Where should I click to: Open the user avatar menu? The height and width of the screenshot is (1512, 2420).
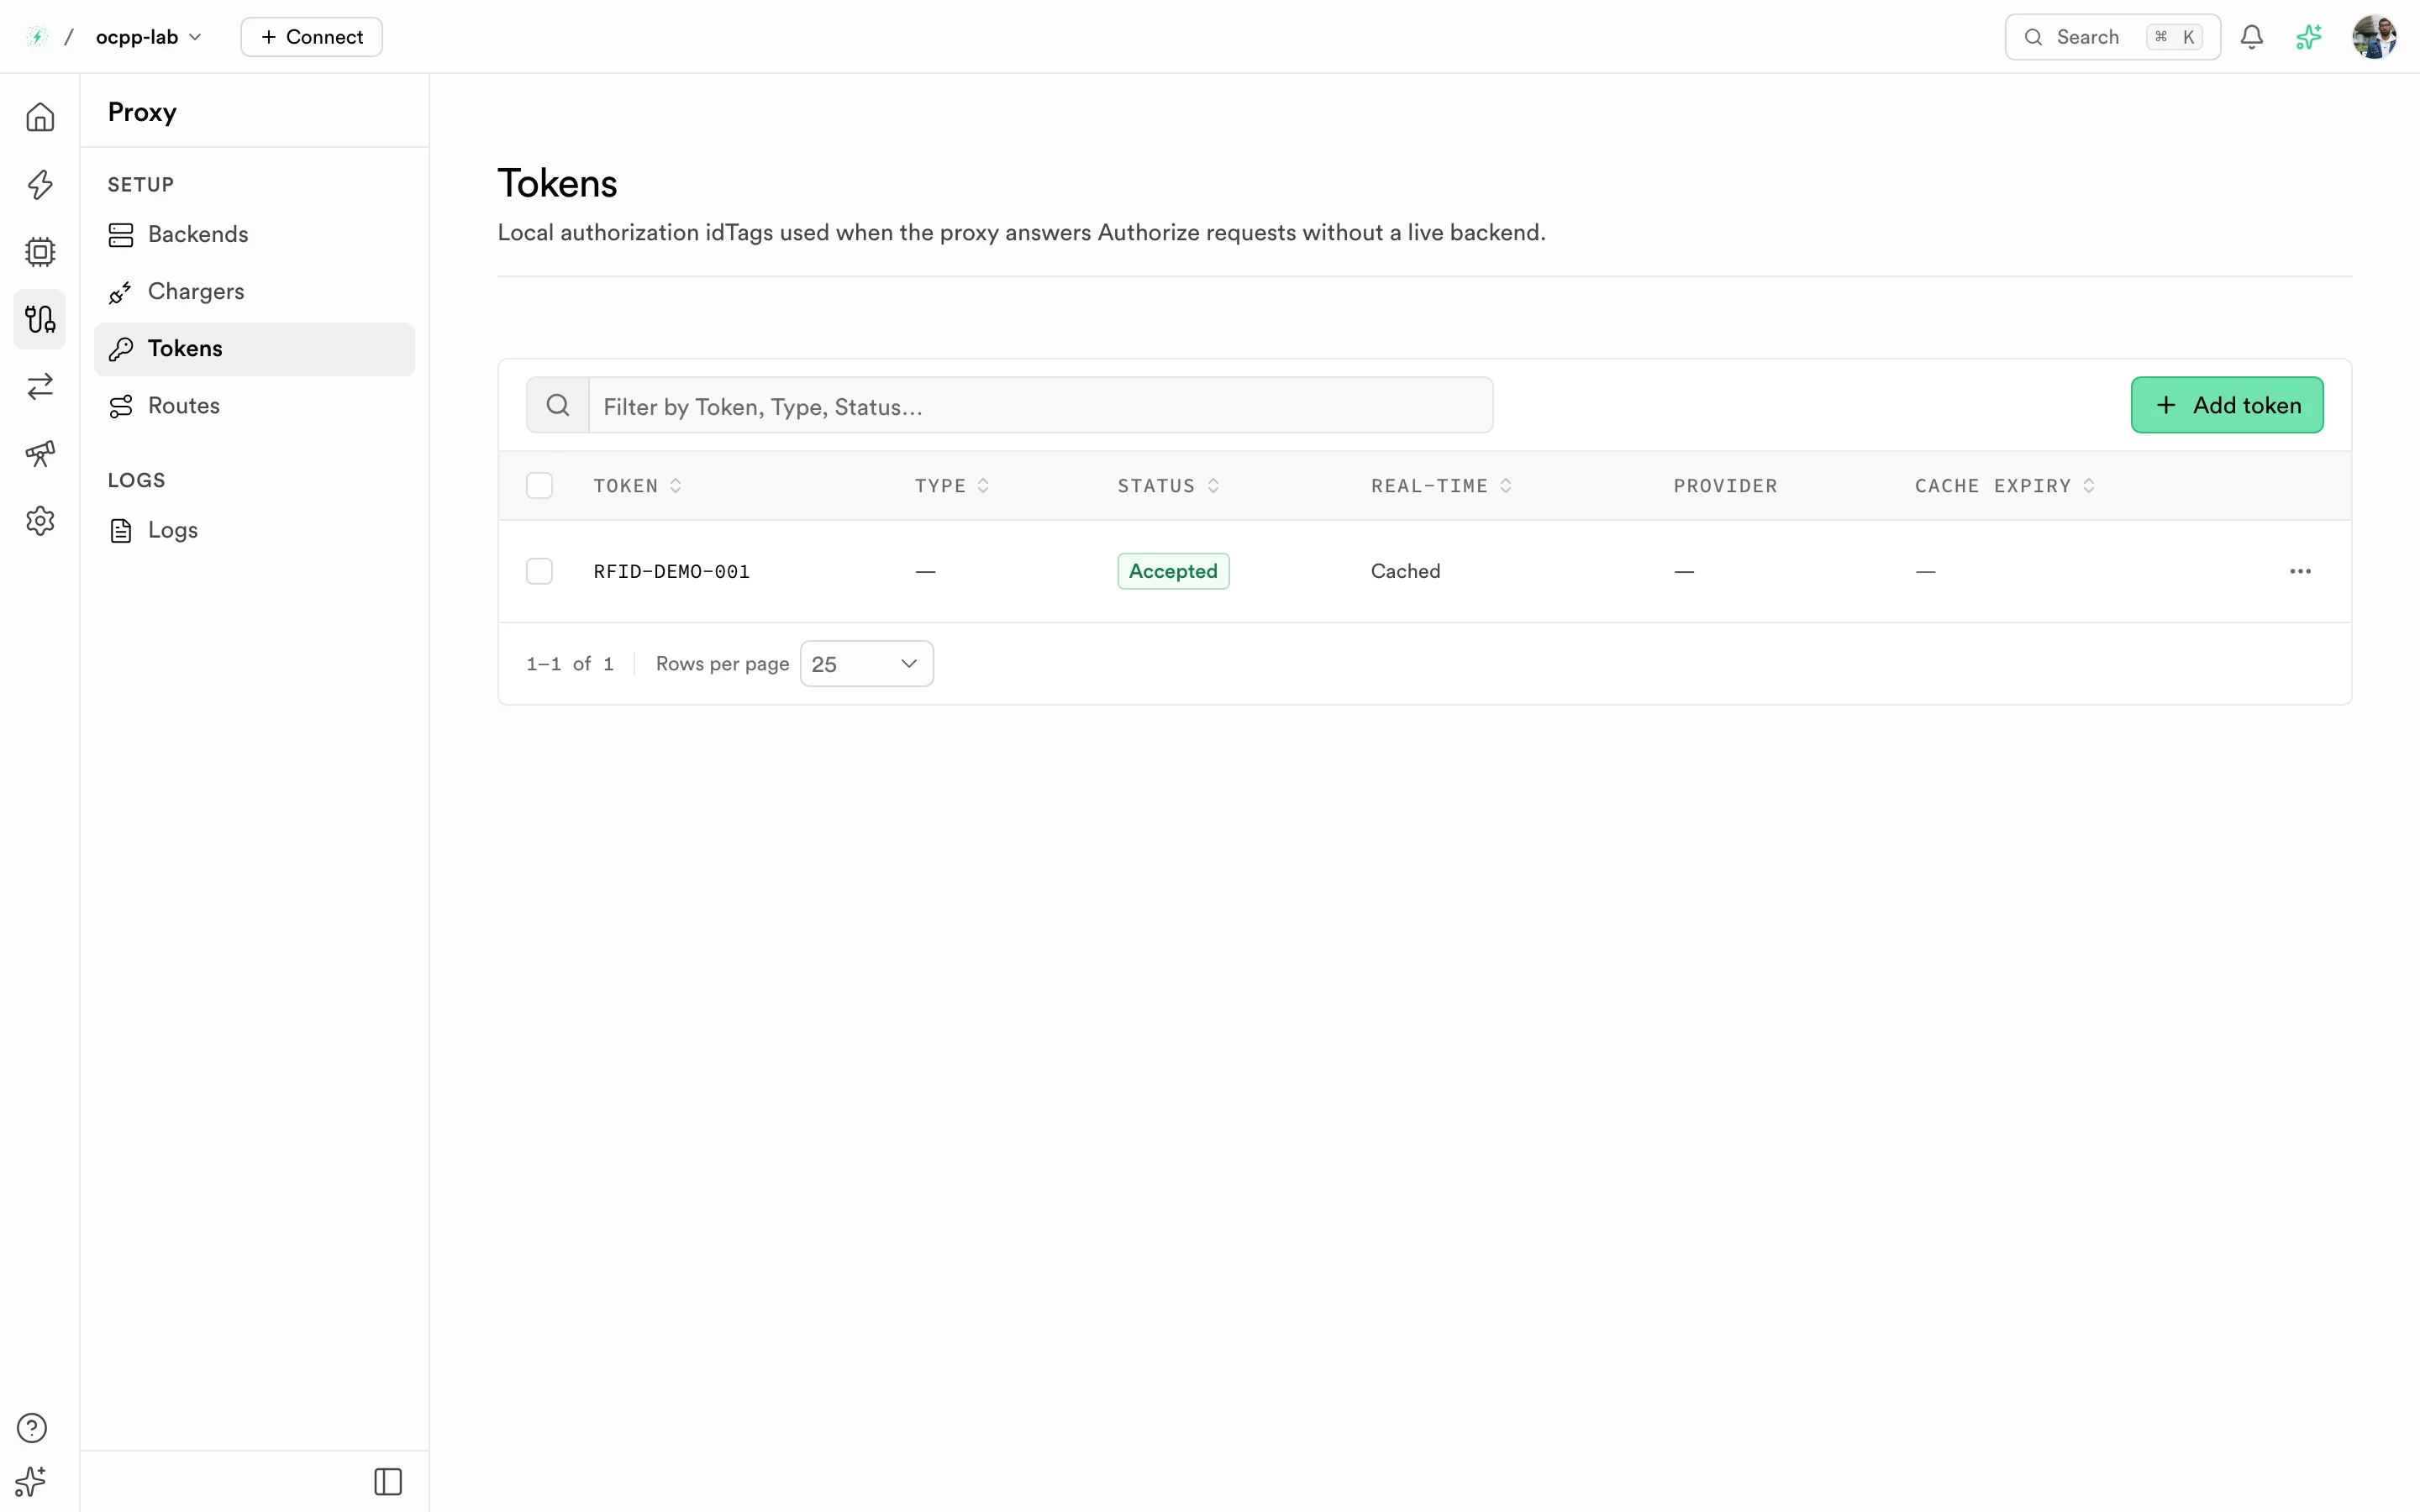click(x=2375, y=37)
